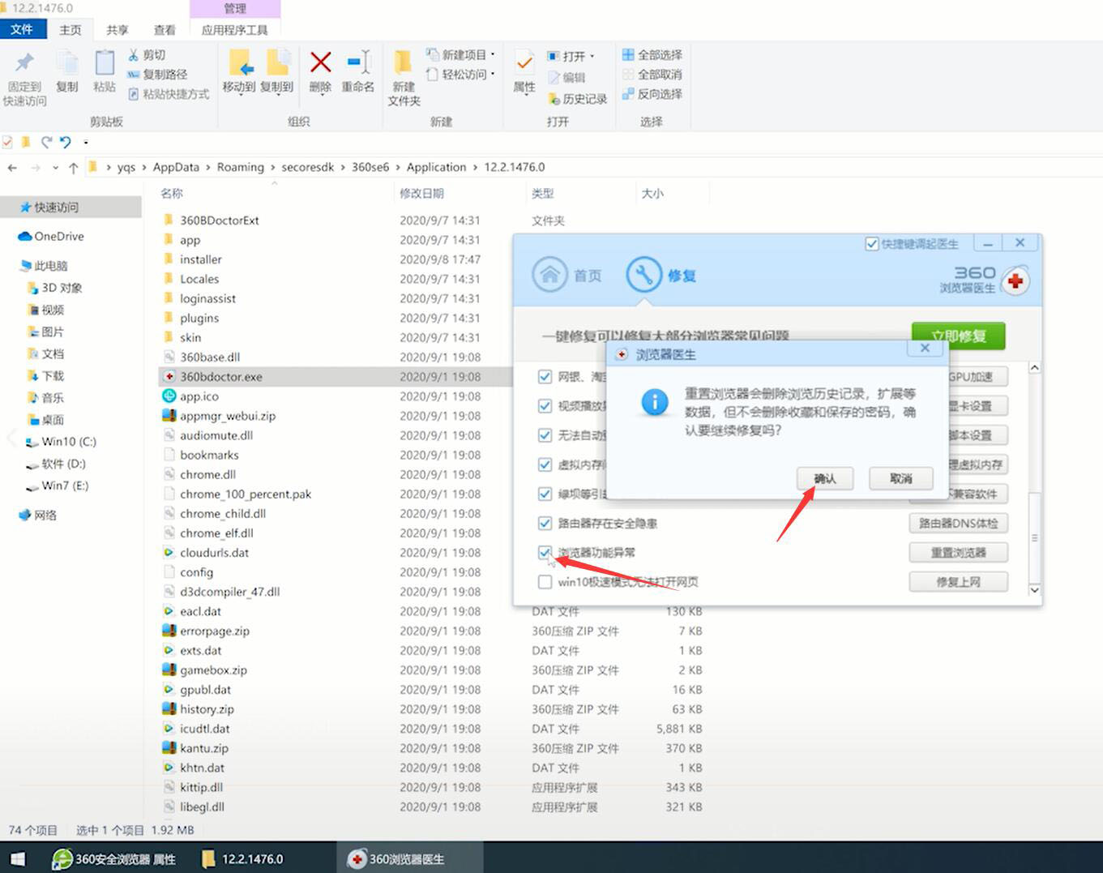Switch to 应用程序工具 tab
The image size is (1103, 873).
[x=235, y=29]
